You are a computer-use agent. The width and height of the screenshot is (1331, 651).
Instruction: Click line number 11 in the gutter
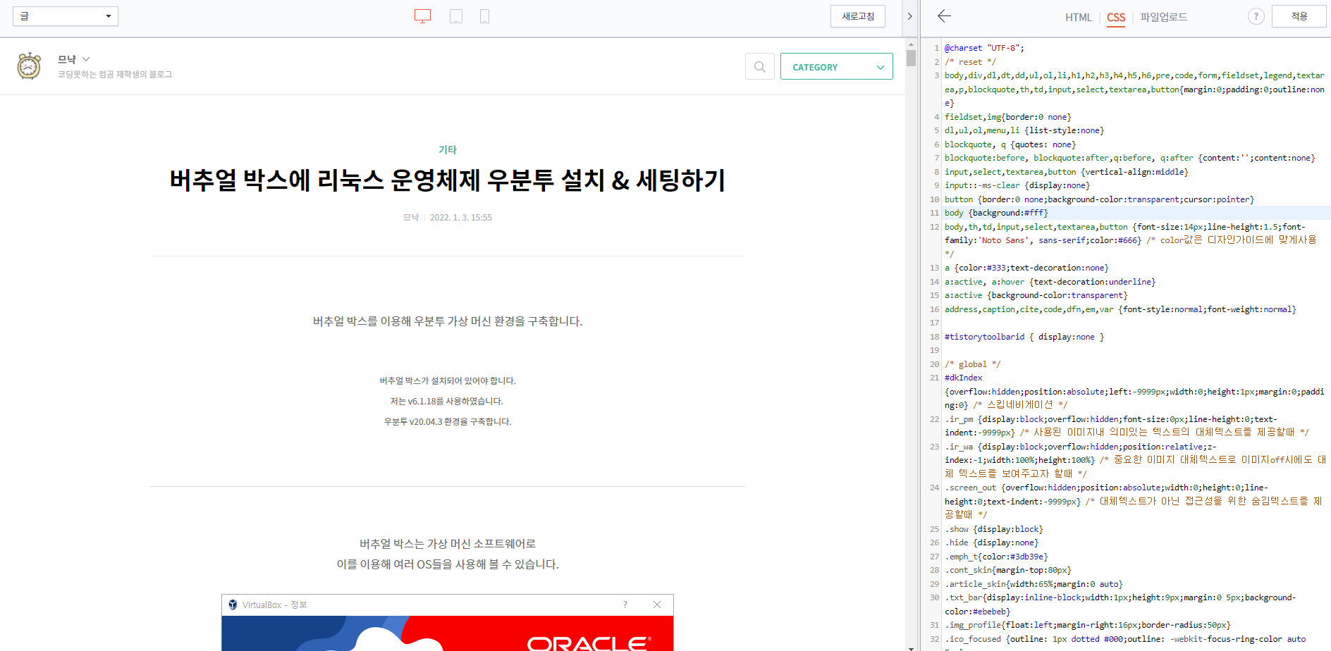tap(934, 213)
